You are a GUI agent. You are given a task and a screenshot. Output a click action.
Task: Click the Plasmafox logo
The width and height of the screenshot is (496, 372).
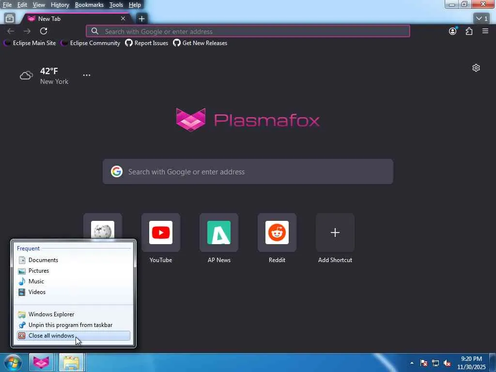[x=248, y=120]
